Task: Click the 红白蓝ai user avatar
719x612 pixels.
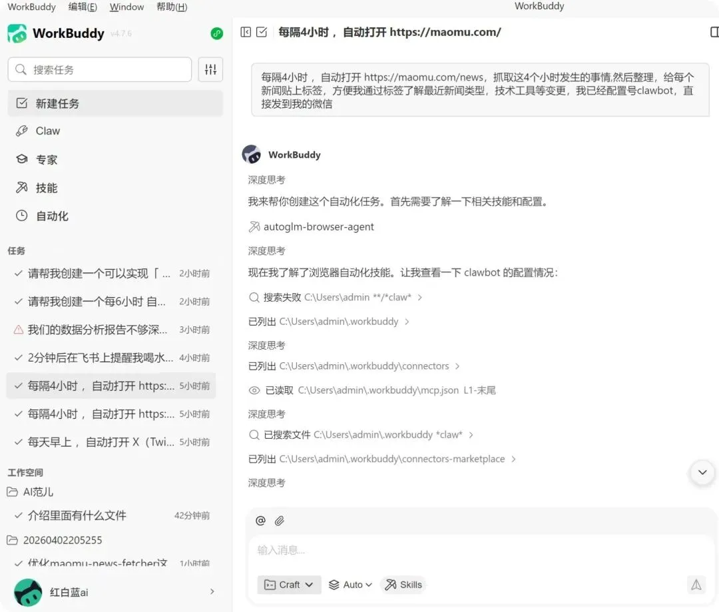Action: pyautogui.click(x=28, y=592)
